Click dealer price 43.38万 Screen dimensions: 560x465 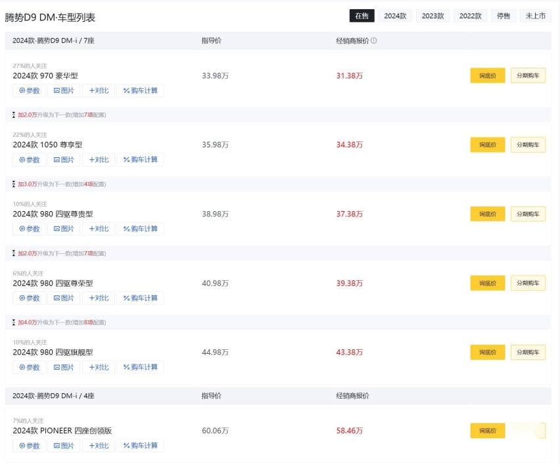[x=349, y=353]
